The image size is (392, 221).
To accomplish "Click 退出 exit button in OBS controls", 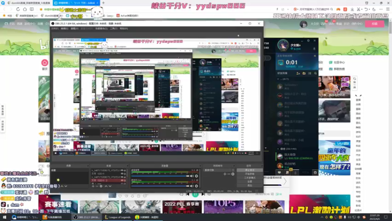I will 249,185.
